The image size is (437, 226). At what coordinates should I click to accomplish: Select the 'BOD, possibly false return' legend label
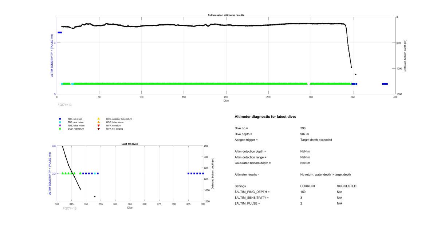(119, 119)
